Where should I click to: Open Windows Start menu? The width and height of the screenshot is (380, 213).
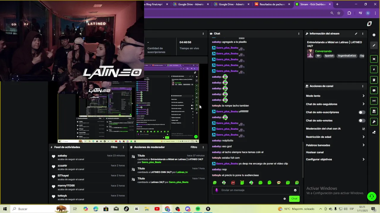click(x=5, y=209)
